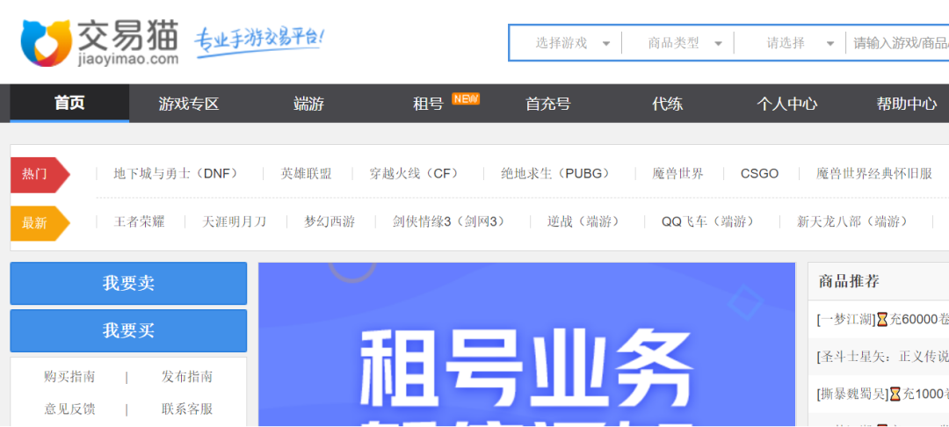Click the red 热门 tag
Viewport: 949px width, 427px height.
(x=40, y=174)
